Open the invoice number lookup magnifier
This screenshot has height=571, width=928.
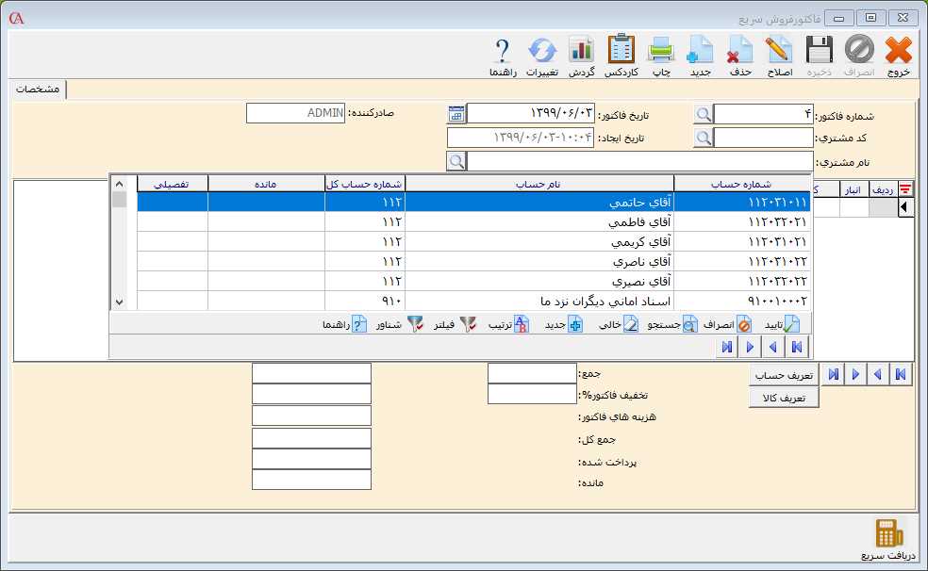tap(704, 114)
